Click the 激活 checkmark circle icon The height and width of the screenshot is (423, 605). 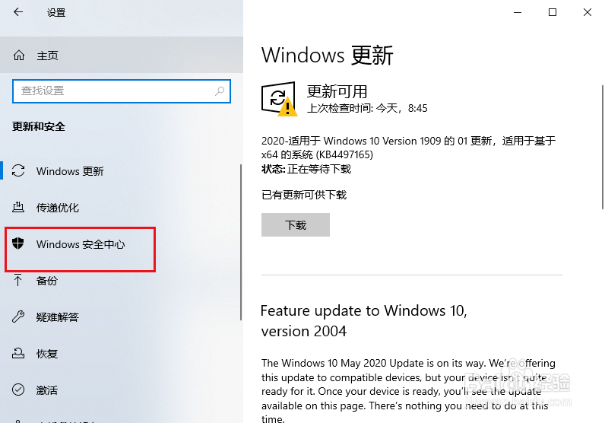point(18,390)
